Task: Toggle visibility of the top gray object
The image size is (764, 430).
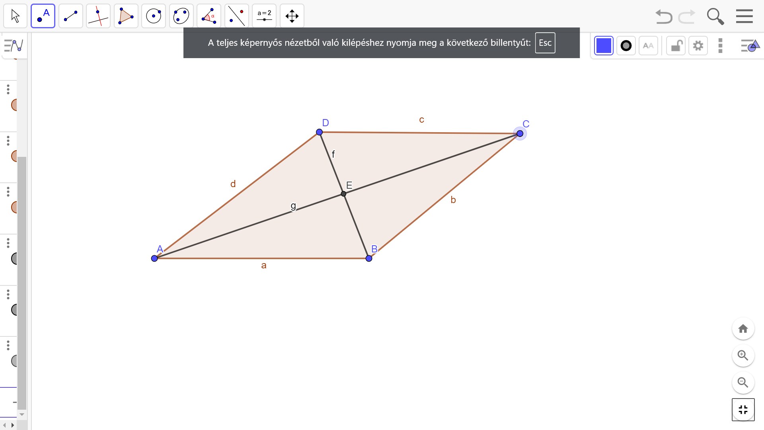Action: point(15,259)
